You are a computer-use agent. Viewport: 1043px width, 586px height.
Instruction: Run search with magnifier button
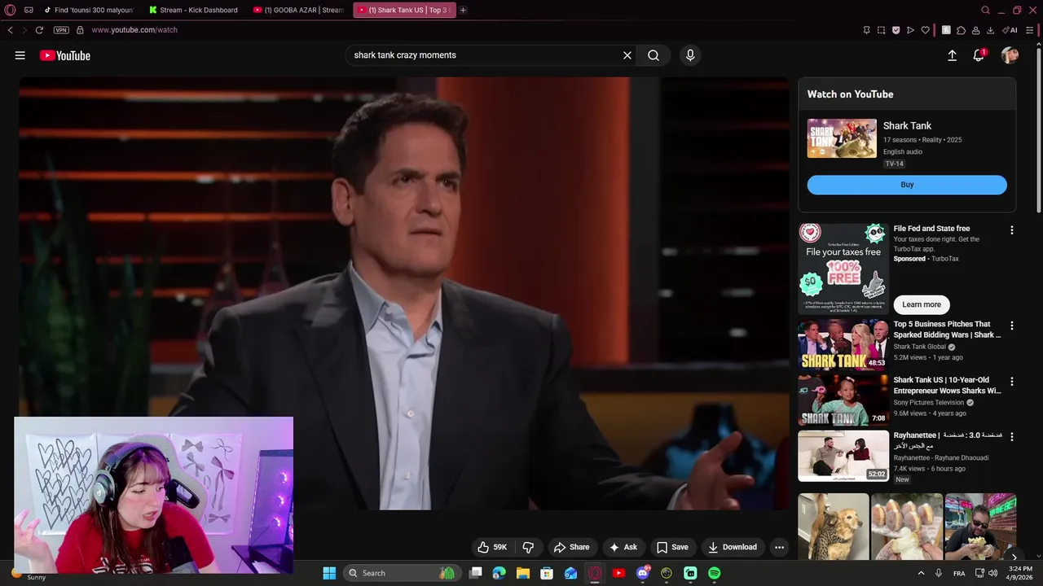coord(654,55)
